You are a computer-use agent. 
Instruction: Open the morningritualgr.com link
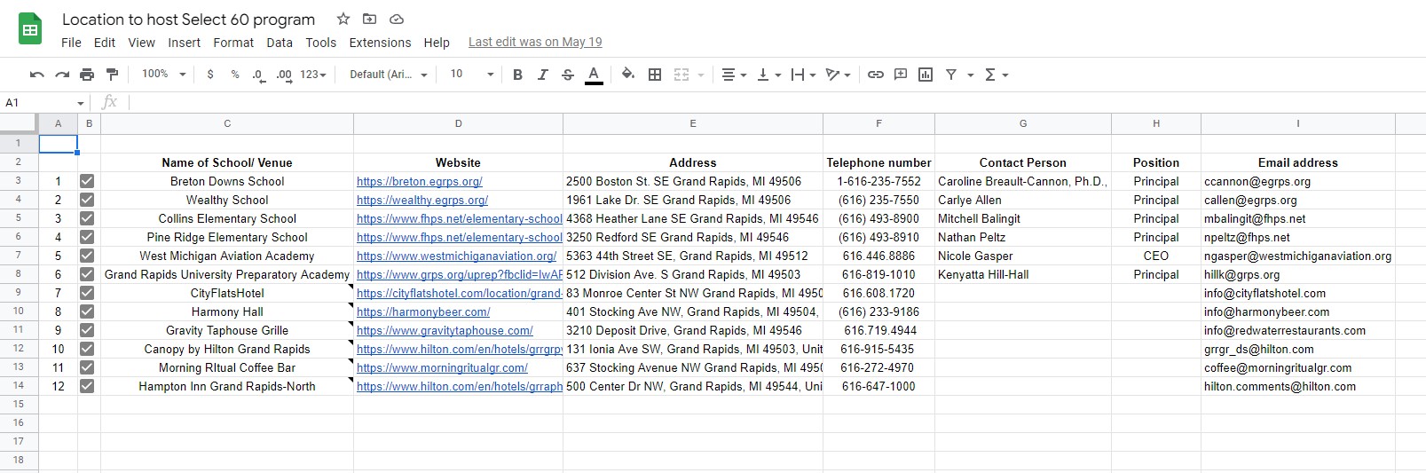442,367
